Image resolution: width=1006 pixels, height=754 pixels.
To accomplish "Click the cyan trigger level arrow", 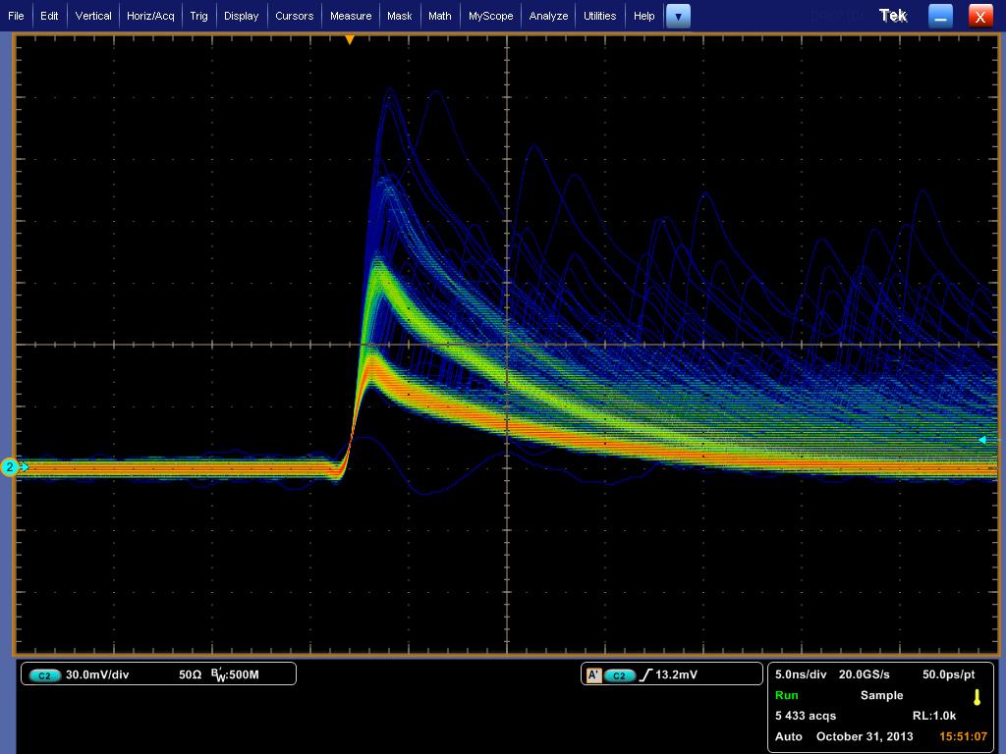I will click(981, 441).
